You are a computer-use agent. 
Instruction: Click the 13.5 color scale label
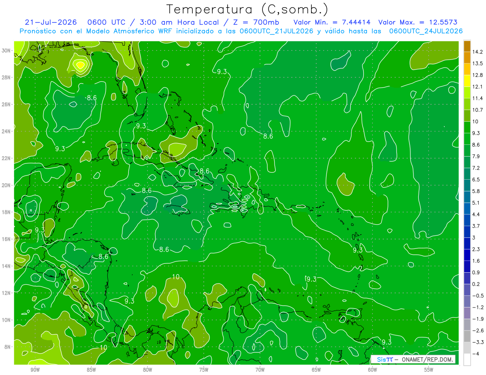coord(477,64)
